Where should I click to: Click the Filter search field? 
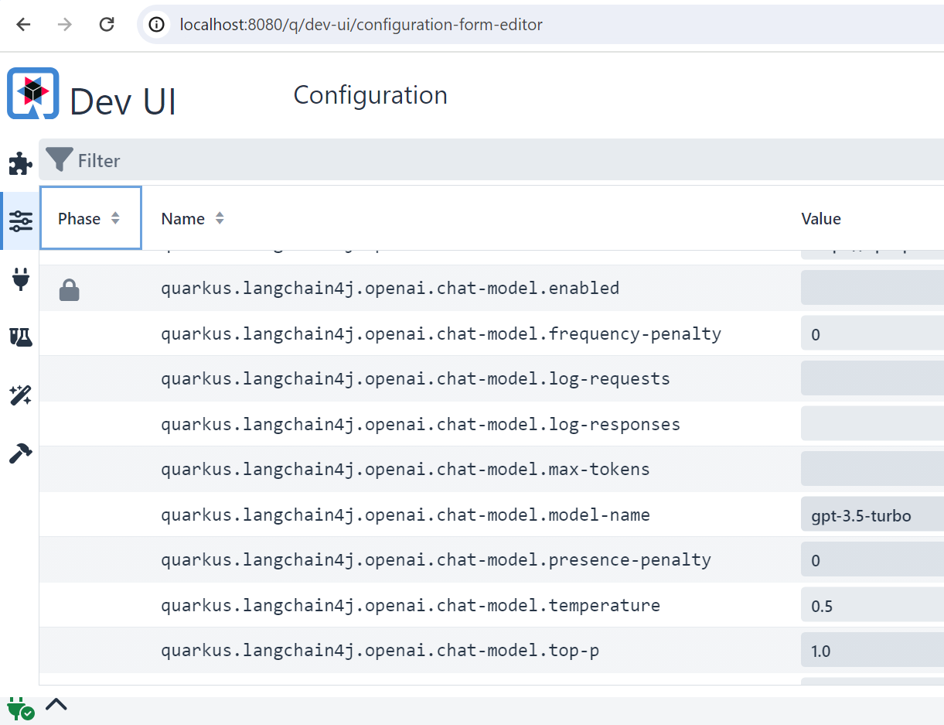click(x=464, y=161)
